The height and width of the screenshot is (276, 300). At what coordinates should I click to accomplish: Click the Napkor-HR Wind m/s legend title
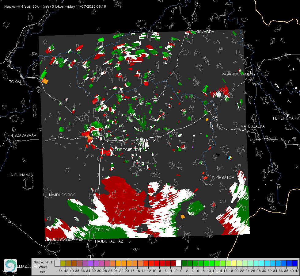coord(43,267)
